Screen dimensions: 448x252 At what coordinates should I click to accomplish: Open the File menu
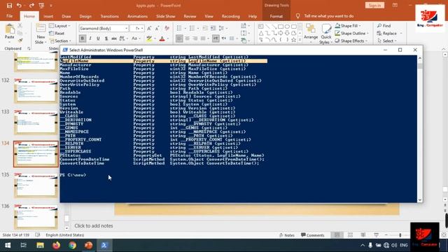[9, 16]
